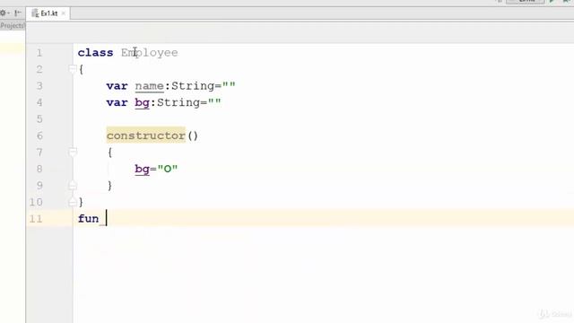Image resolution: width=574 pixels, height=323 pixels.
Task: Click the bg assignment on line 8
Action: coord(142,170)
